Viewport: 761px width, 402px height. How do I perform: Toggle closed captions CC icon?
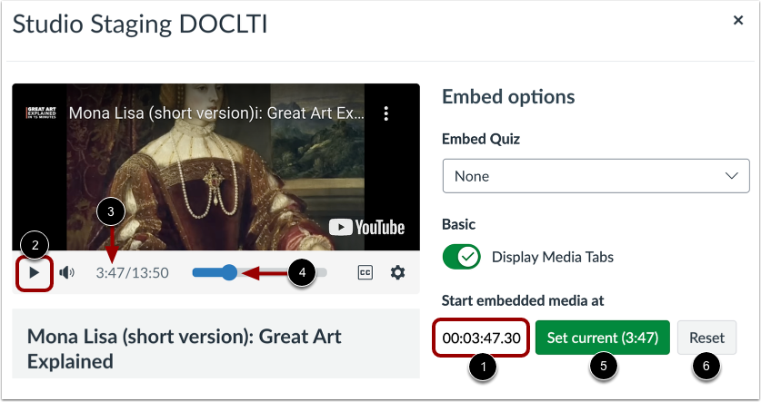pyautogui.click(x=365, y=272)
